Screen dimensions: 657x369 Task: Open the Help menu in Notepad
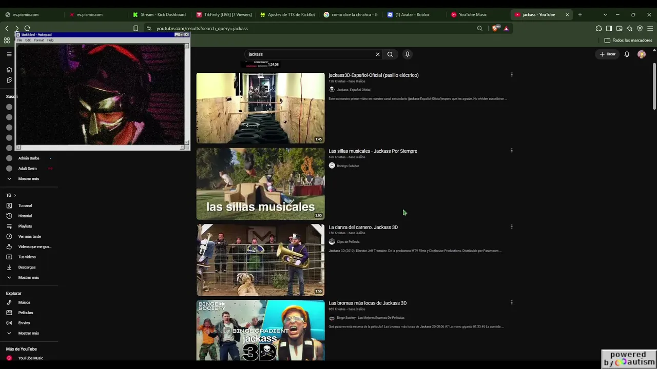click(x=50, y=40)
